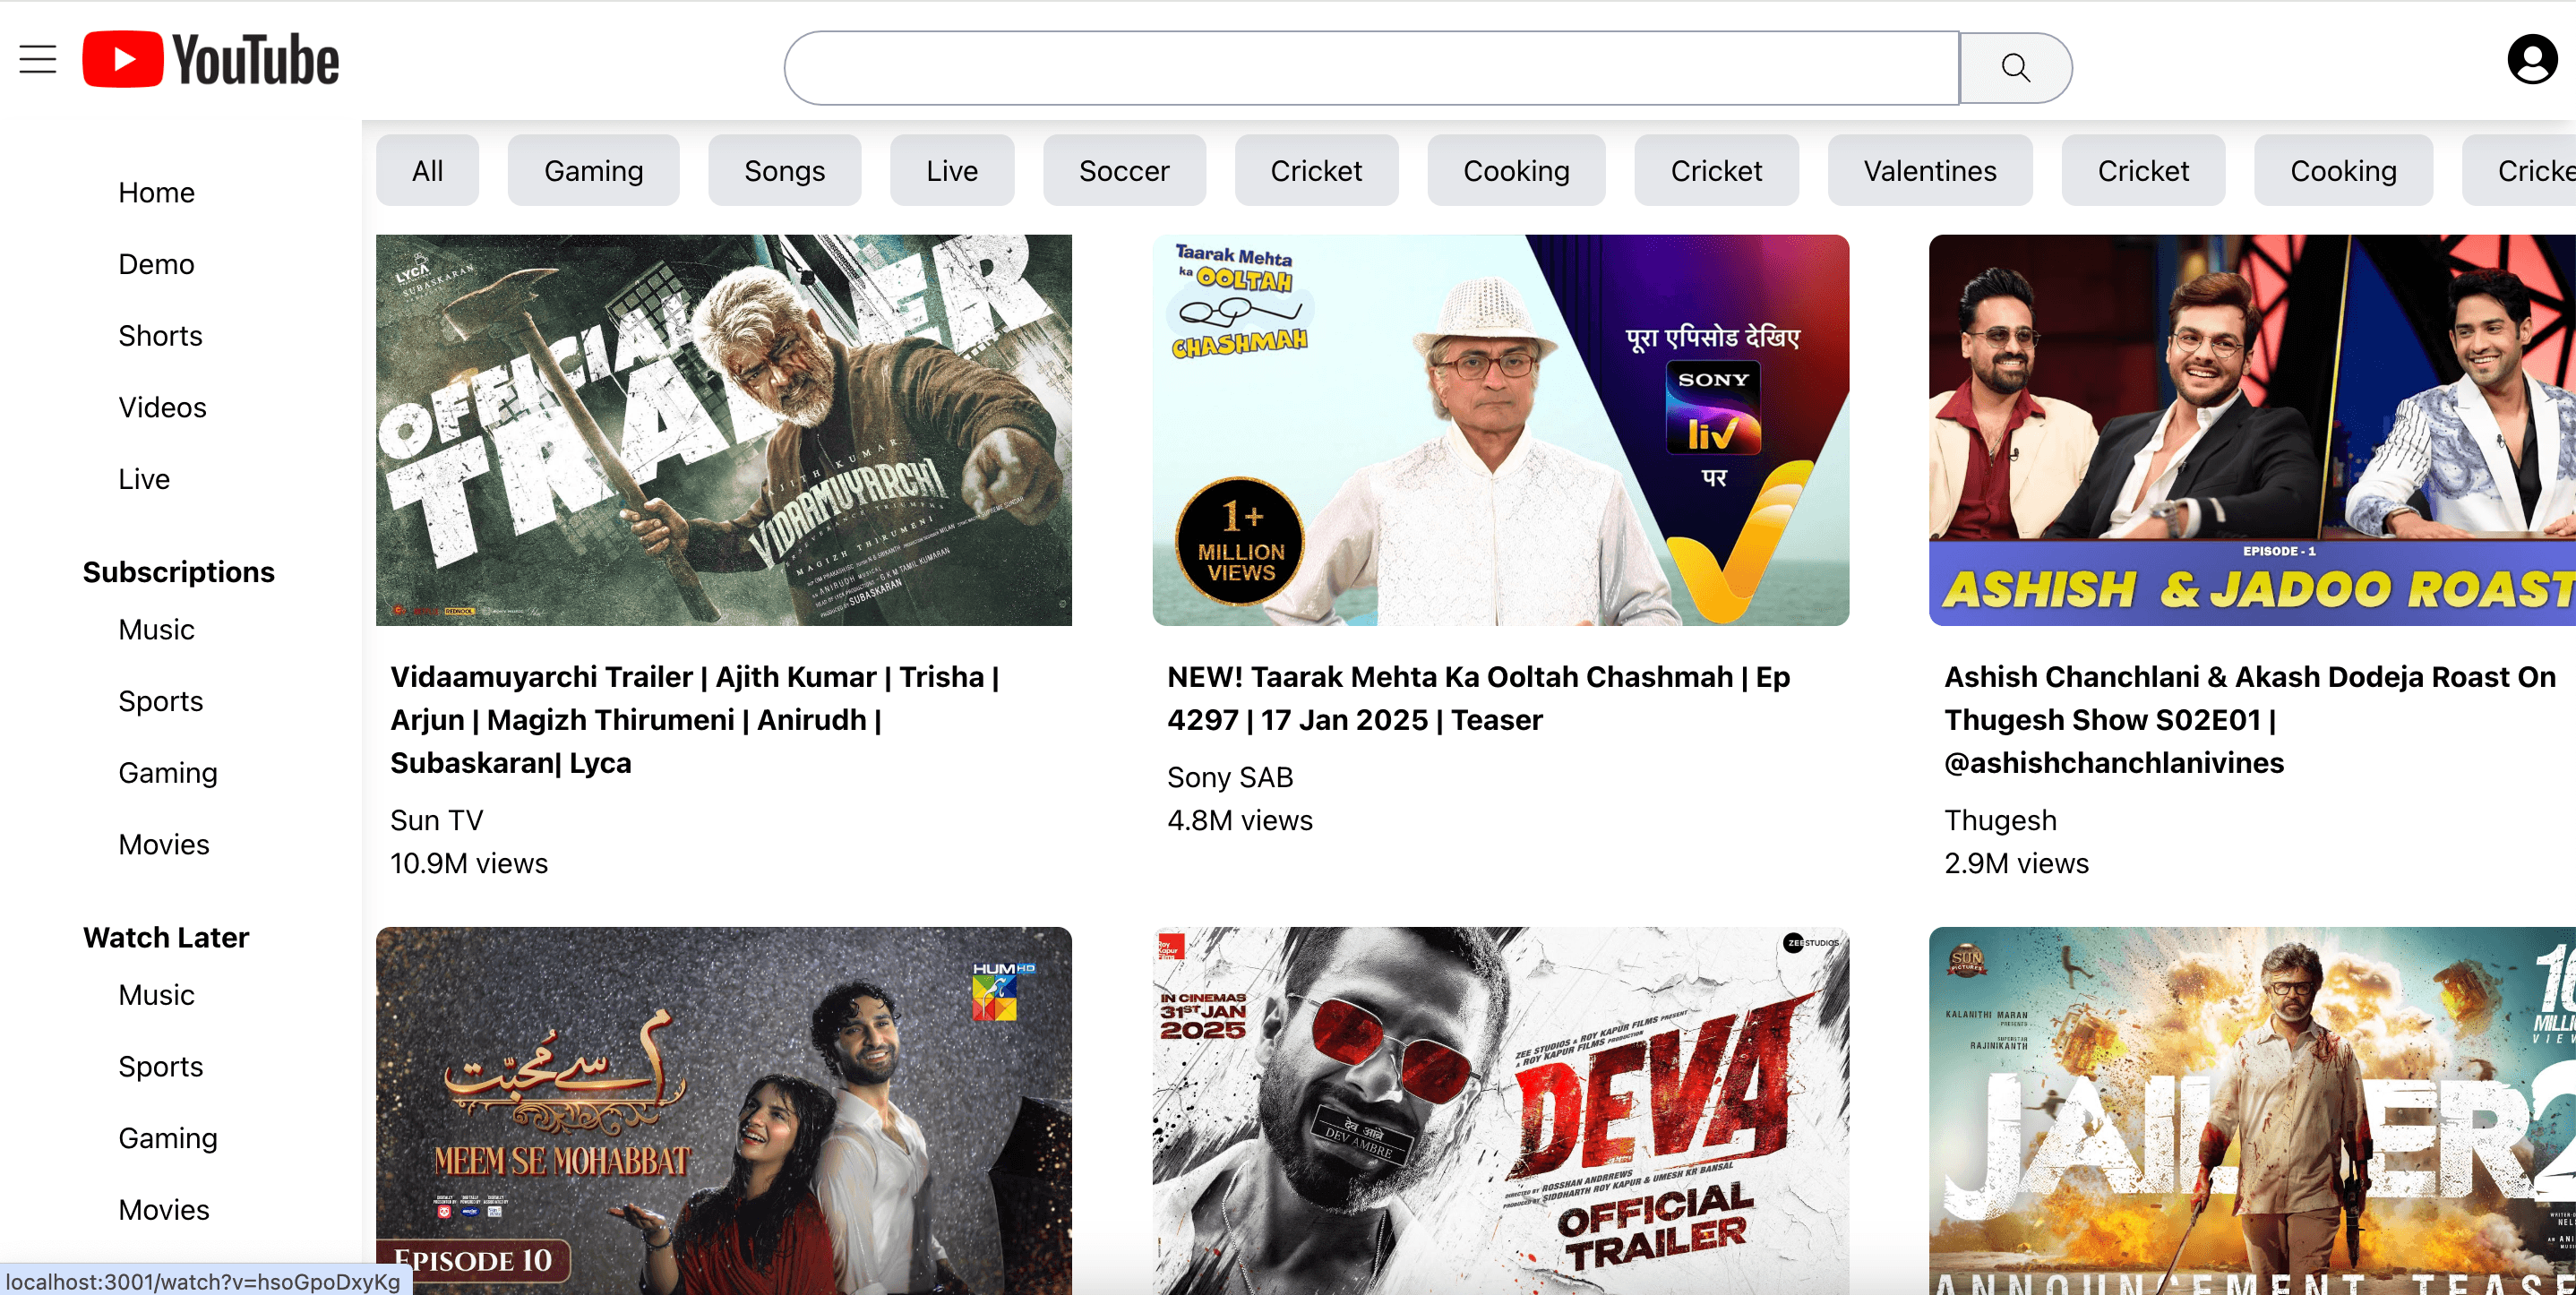Open Demo in the sidebar
The width and height of the screenshot is (2576, 1295).
coord(156,265)
